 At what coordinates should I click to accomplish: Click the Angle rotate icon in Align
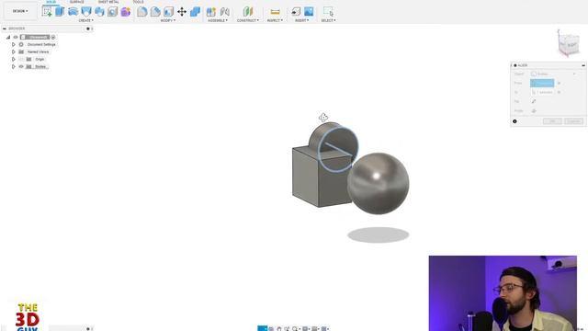tap(534, 110)
